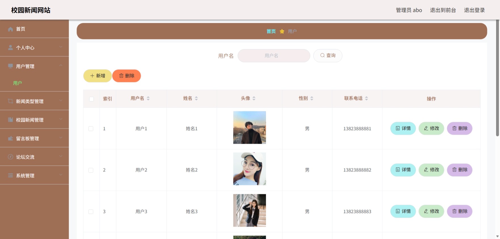Check the row checkbox for 用户1
This screenshot has width=500, height=239.
click(x=91, y=129)
